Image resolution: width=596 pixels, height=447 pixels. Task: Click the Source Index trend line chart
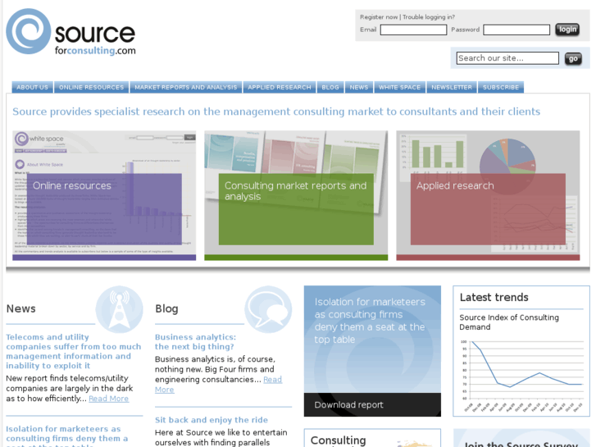[x=522, y=375]
